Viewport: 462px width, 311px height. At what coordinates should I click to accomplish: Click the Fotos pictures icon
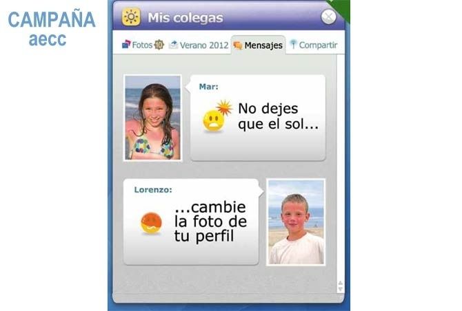coord(126,45)
